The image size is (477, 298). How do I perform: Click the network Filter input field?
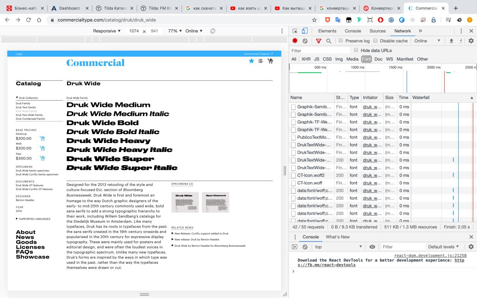pyautogui.click(x=320, y=51)
